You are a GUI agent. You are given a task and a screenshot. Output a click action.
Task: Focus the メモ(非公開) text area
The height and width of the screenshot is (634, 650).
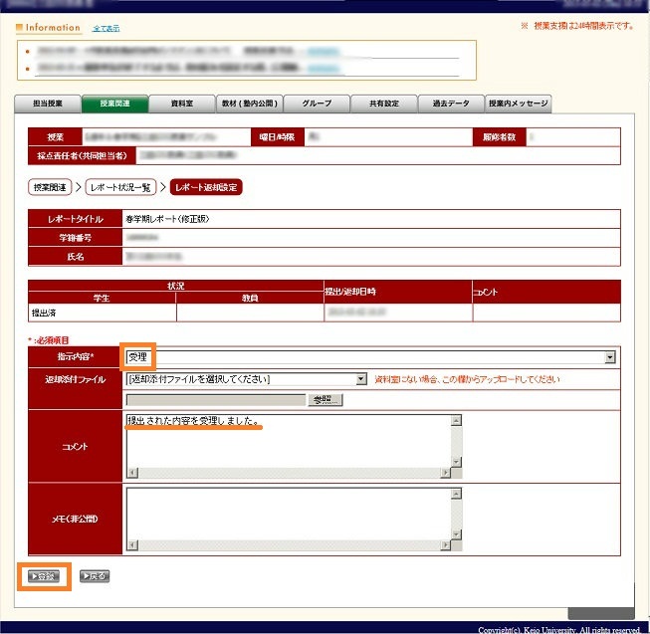289,518
